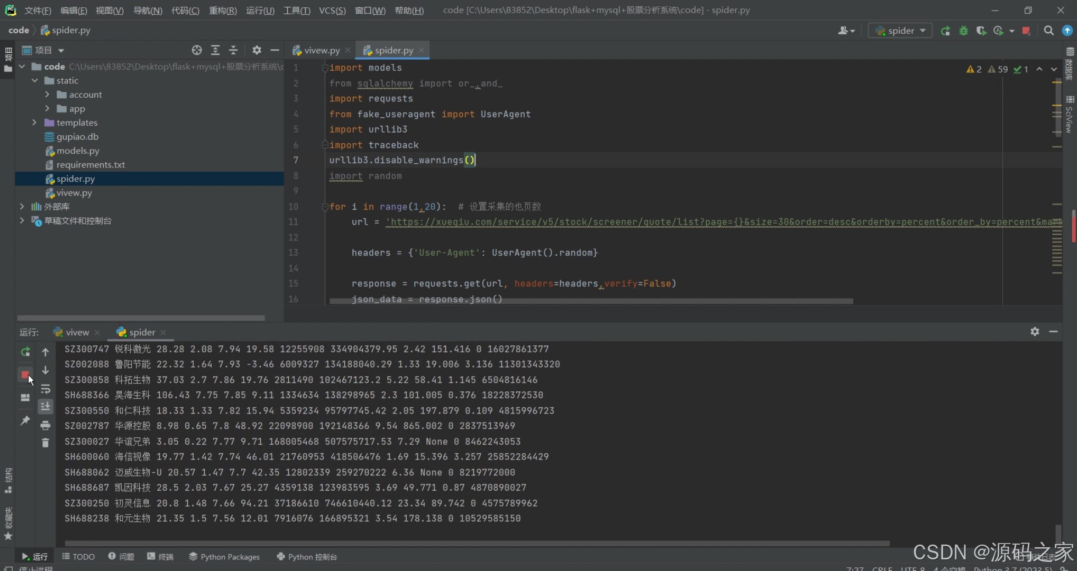Open the TODO tool window
This screenshot has width=1077, height=571.
(x=78, y=557)
